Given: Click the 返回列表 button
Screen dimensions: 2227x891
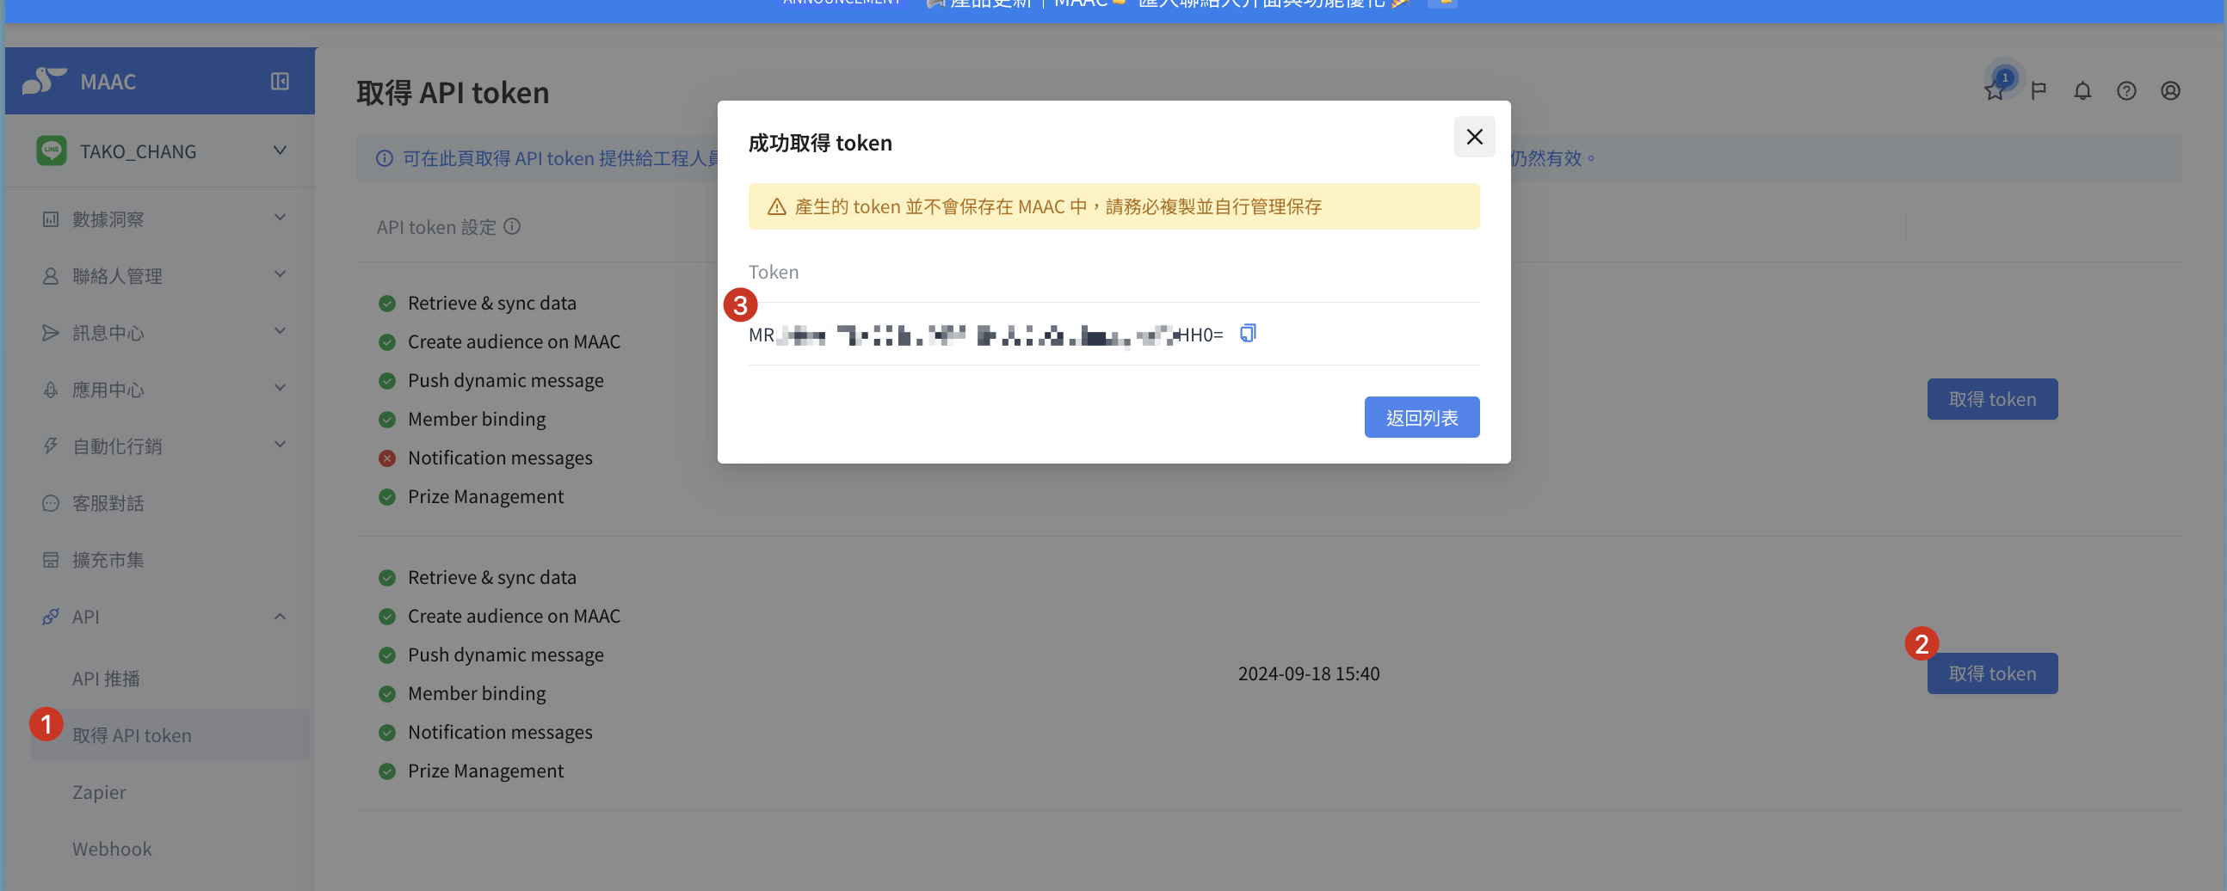Looking at the screenshot, I should 1422,417.
